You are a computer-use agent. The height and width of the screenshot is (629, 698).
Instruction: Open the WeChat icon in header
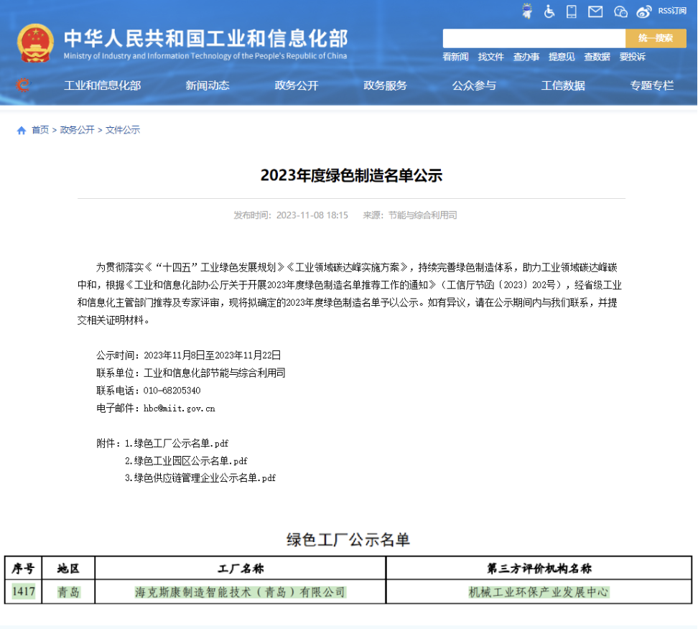(x=620, y=11)
